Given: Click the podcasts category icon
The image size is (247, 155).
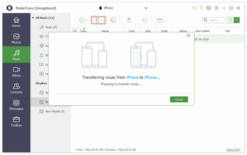Looking at the screenshot, I should [x=42, y=46].
